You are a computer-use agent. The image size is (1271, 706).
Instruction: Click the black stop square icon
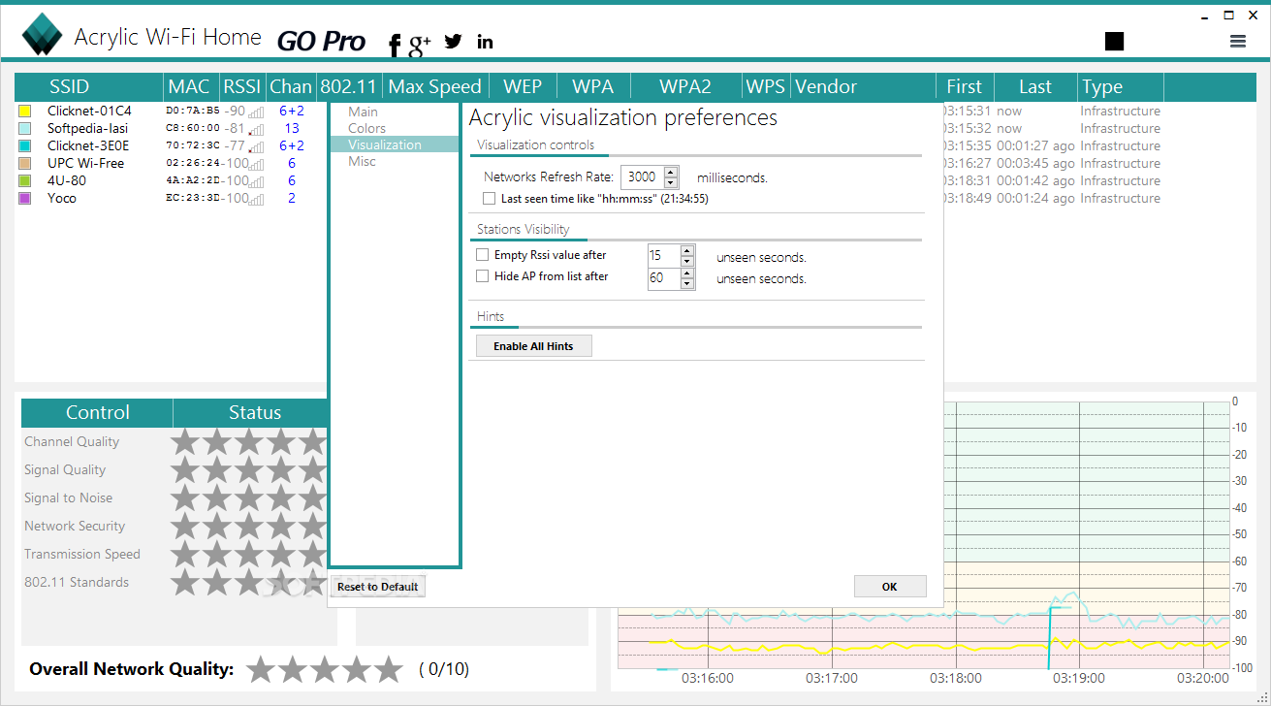(1114, 41)
